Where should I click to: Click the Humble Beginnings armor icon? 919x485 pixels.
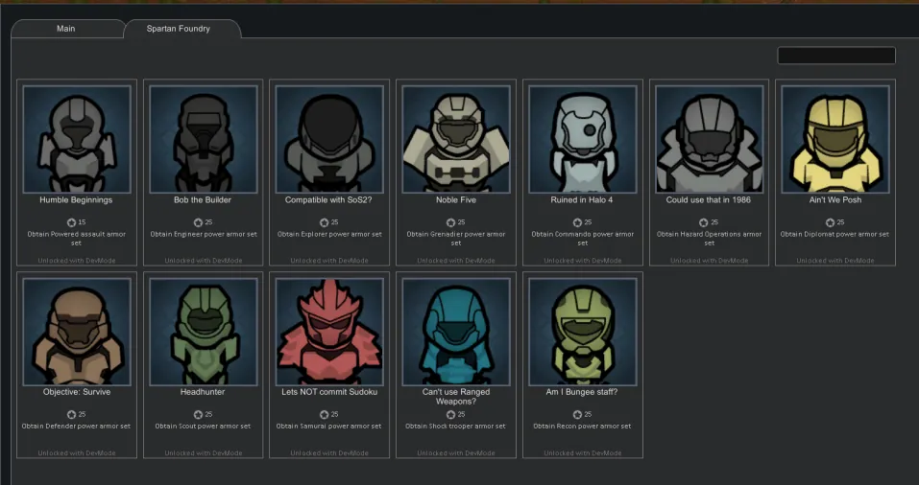click(x=76, y=139)
